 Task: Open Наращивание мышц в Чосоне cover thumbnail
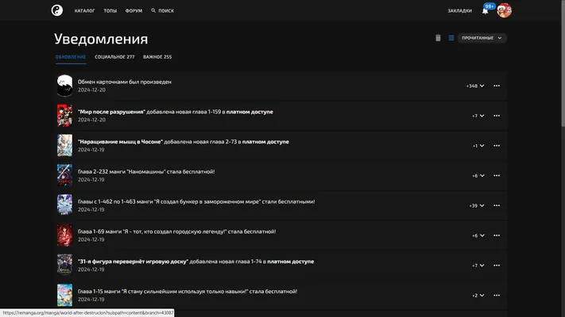click(64, 145)
